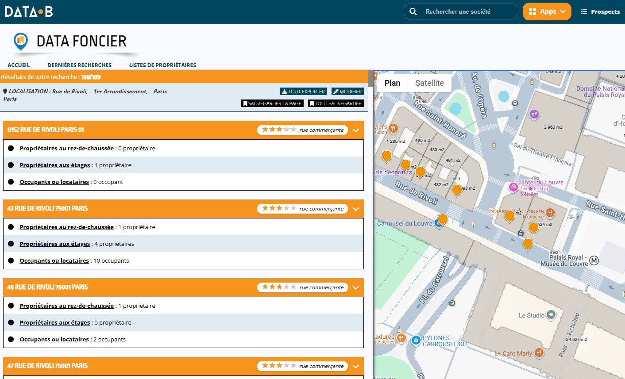
Task: Click the search magnifier icon
Action: [x=413, y=11]
